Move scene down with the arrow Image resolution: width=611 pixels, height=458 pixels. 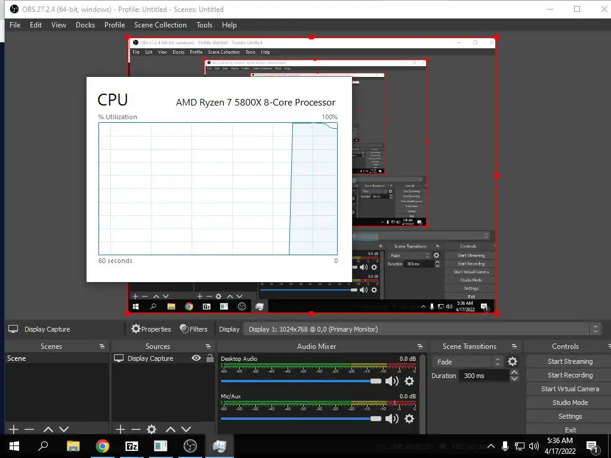[64, 429]
